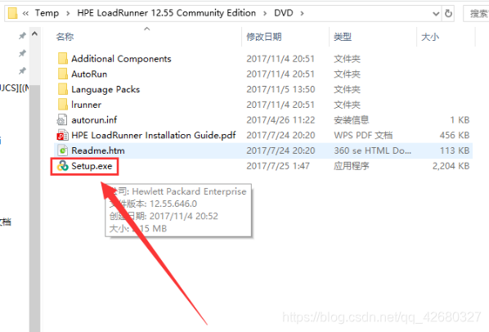Click the autorun.inf file icon
489x332 pixels.
(x=62, y=120)
